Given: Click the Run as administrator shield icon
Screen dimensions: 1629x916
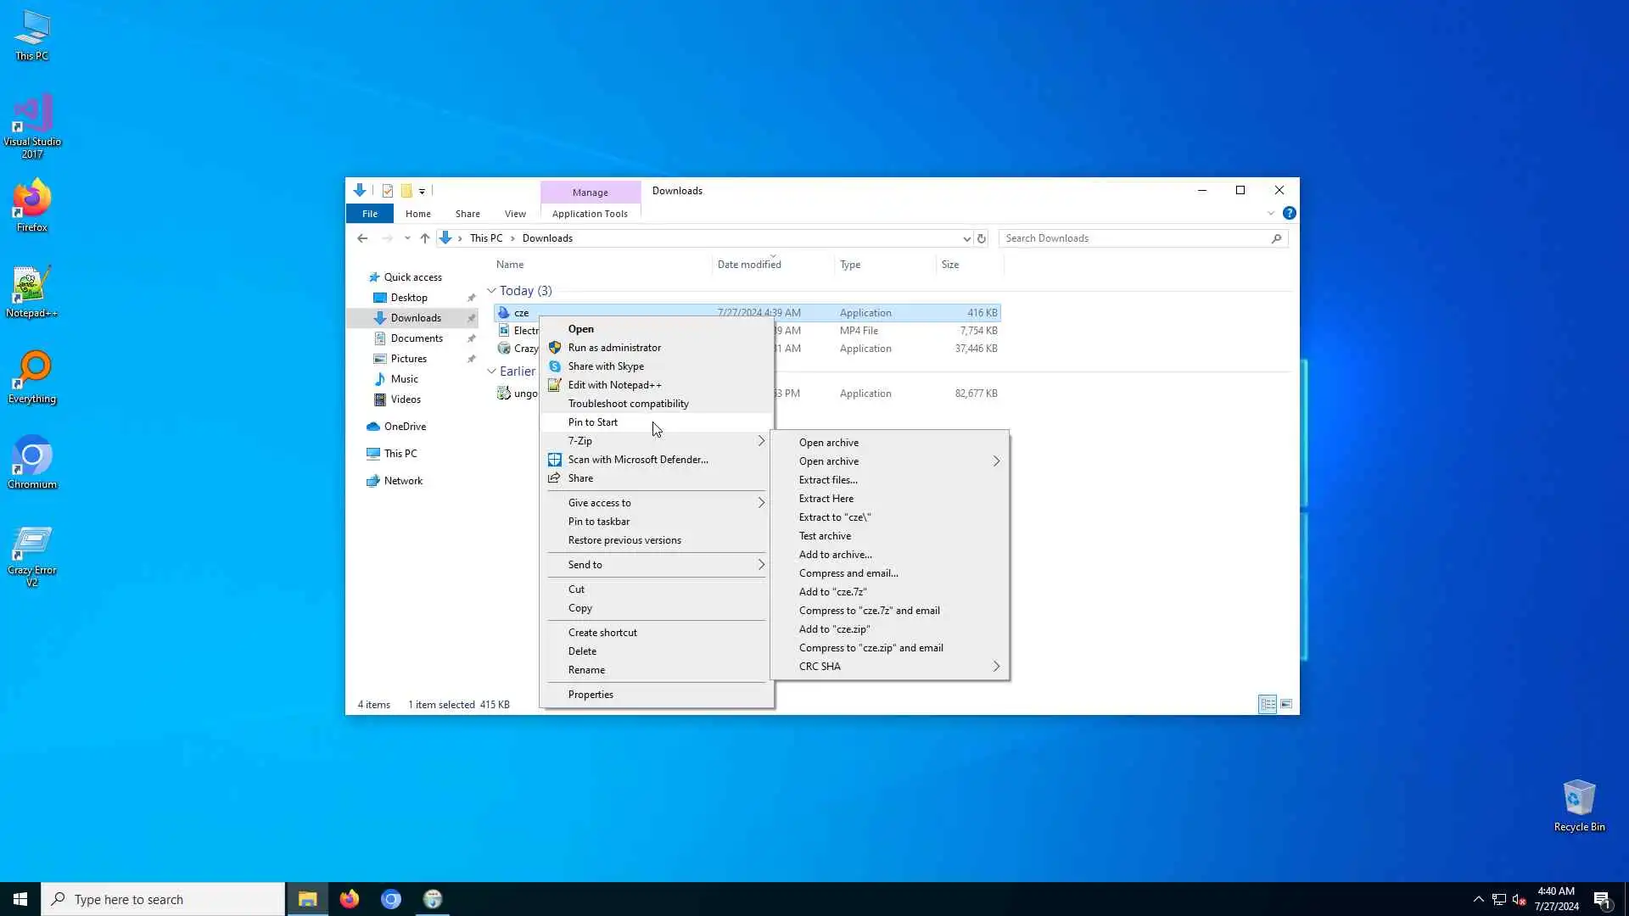Looking at the screenshot, I should tap(555, 348).
